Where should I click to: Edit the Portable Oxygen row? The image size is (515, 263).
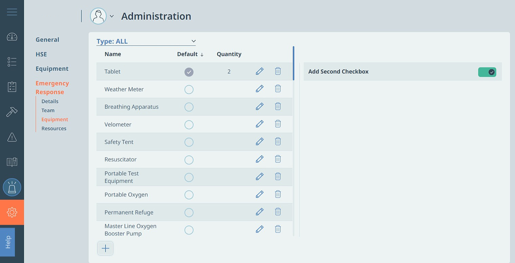click(x=260, y=194)
